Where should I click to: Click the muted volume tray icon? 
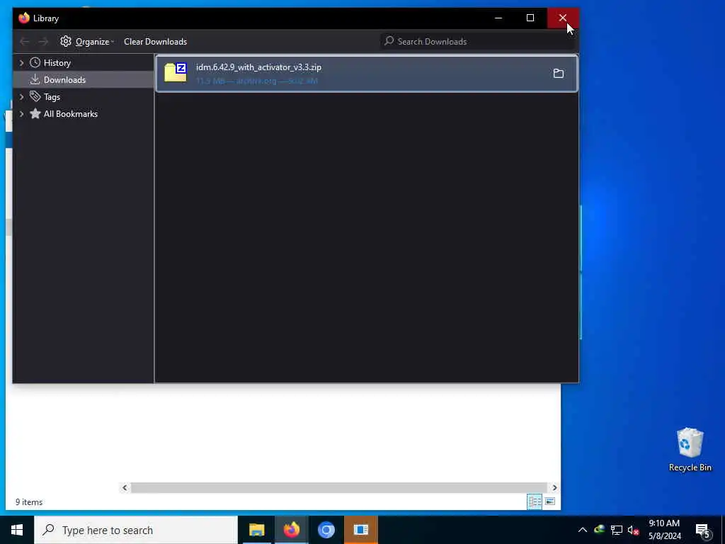(x=633, y=530)
